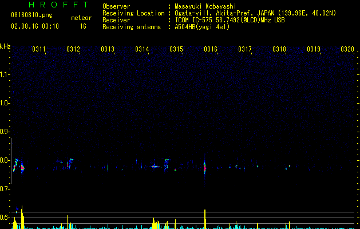Click time marker 0319
This screenshot has width=360, height=229.
tap(314, 49)
